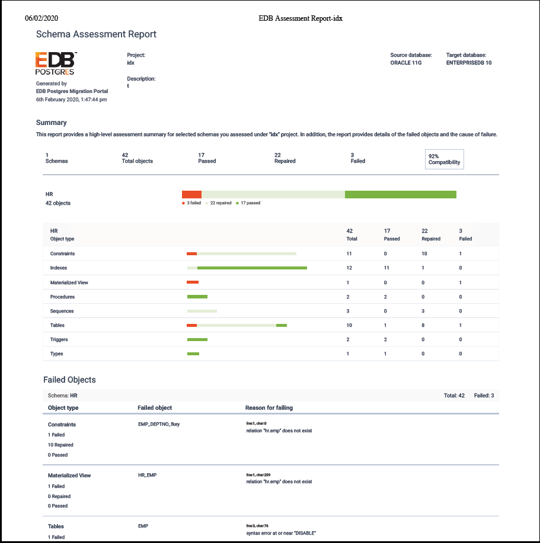
Task: Click the Repaired column header showing 22
Action: tap(431, 234)
